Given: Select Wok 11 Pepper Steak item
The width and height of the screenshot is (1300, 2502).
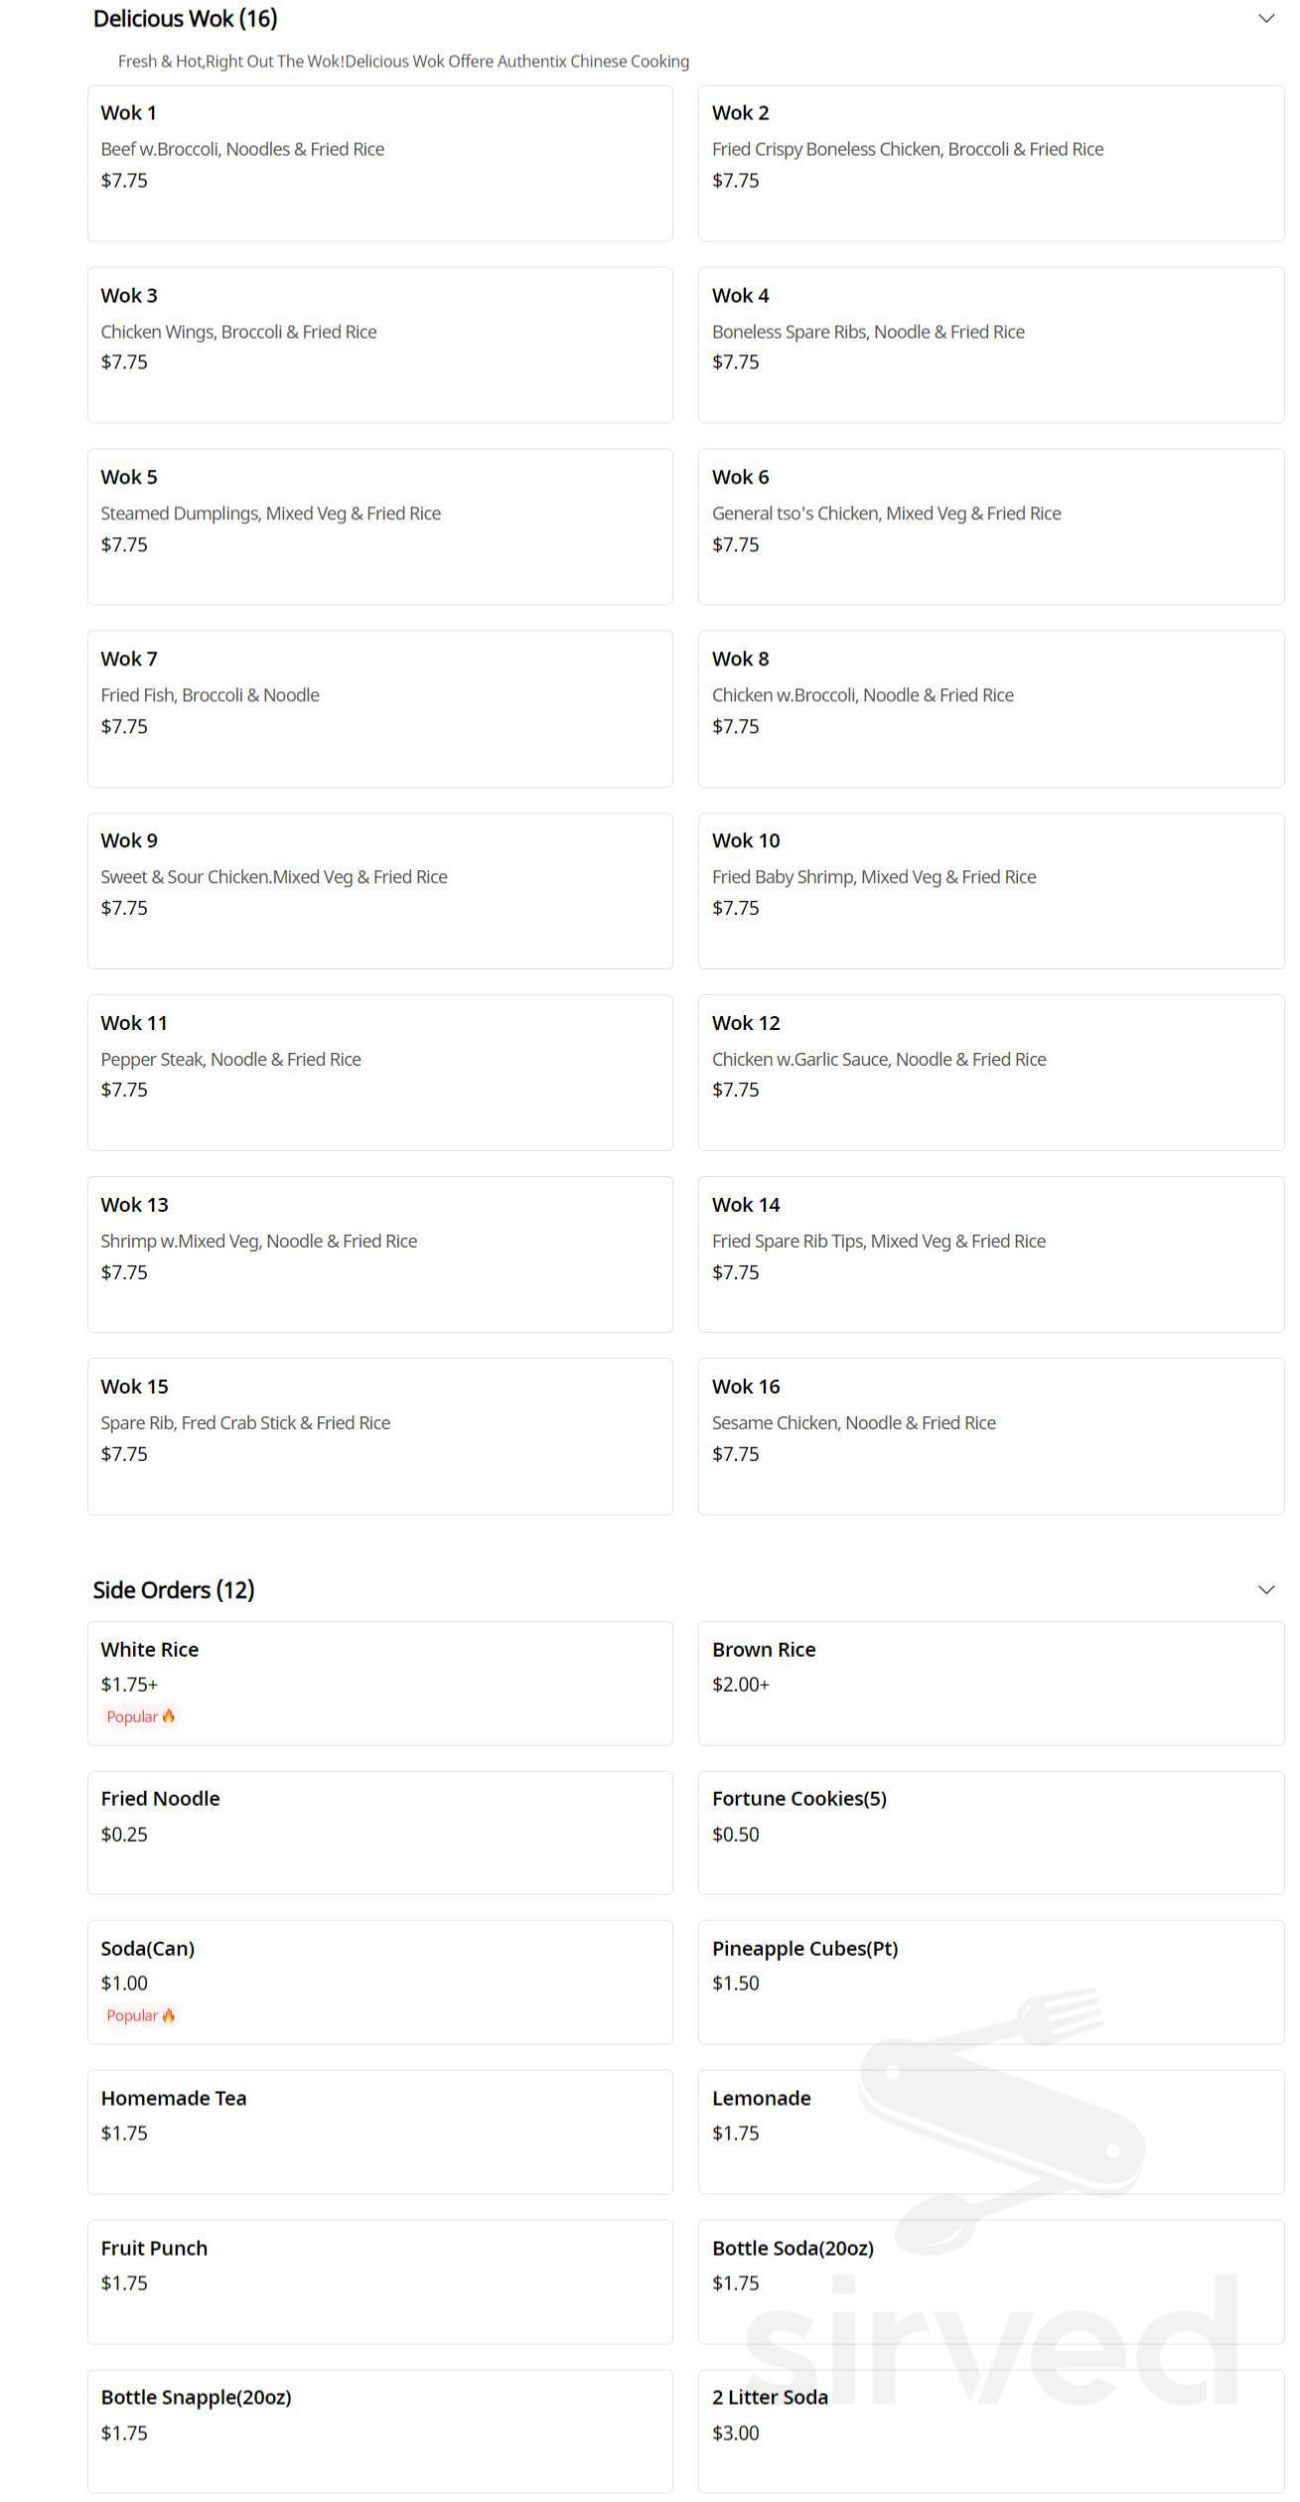Looking at the screenshot, I should pos(379,1072).
